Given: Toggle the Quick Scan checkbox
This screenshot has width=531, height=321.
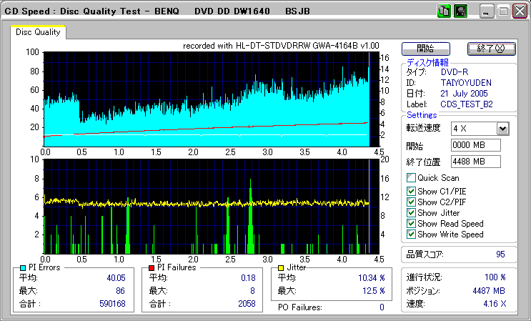Looking at the screenshot, I should point(411,178).
